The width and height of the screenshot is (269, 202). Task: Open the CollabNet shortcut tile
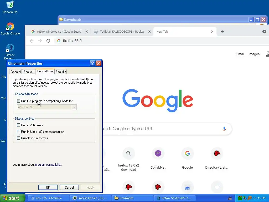[158, 158]
